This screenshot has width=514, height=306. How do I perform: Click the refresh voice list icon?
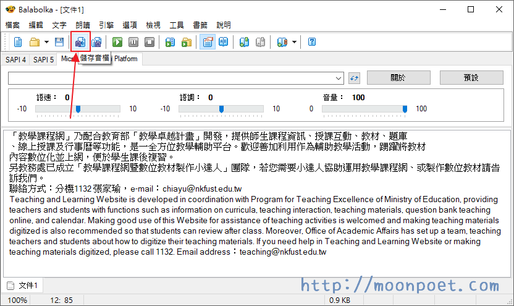coord(354,78)
